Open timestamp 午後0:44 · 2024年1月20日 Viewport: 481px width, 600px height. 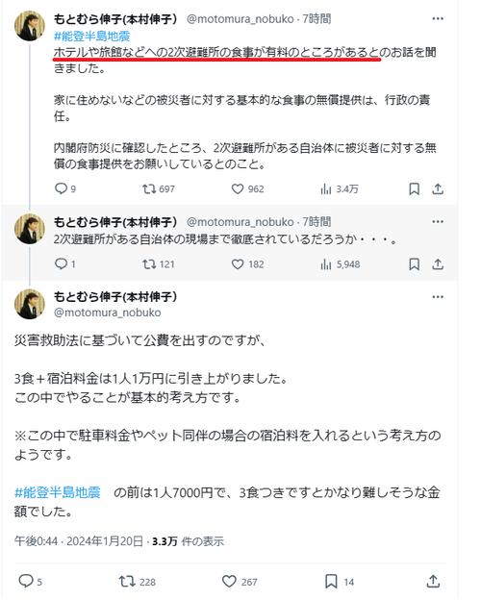pos(79,541)
